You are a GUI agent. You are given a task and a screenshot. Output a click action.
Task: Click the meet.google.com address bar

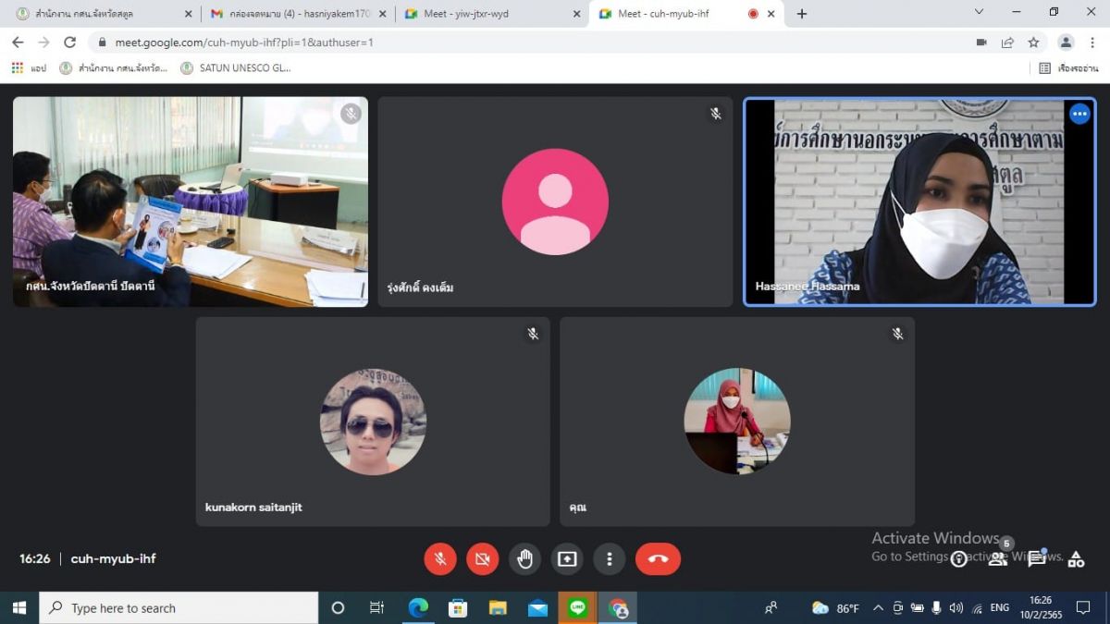point(462,43)
